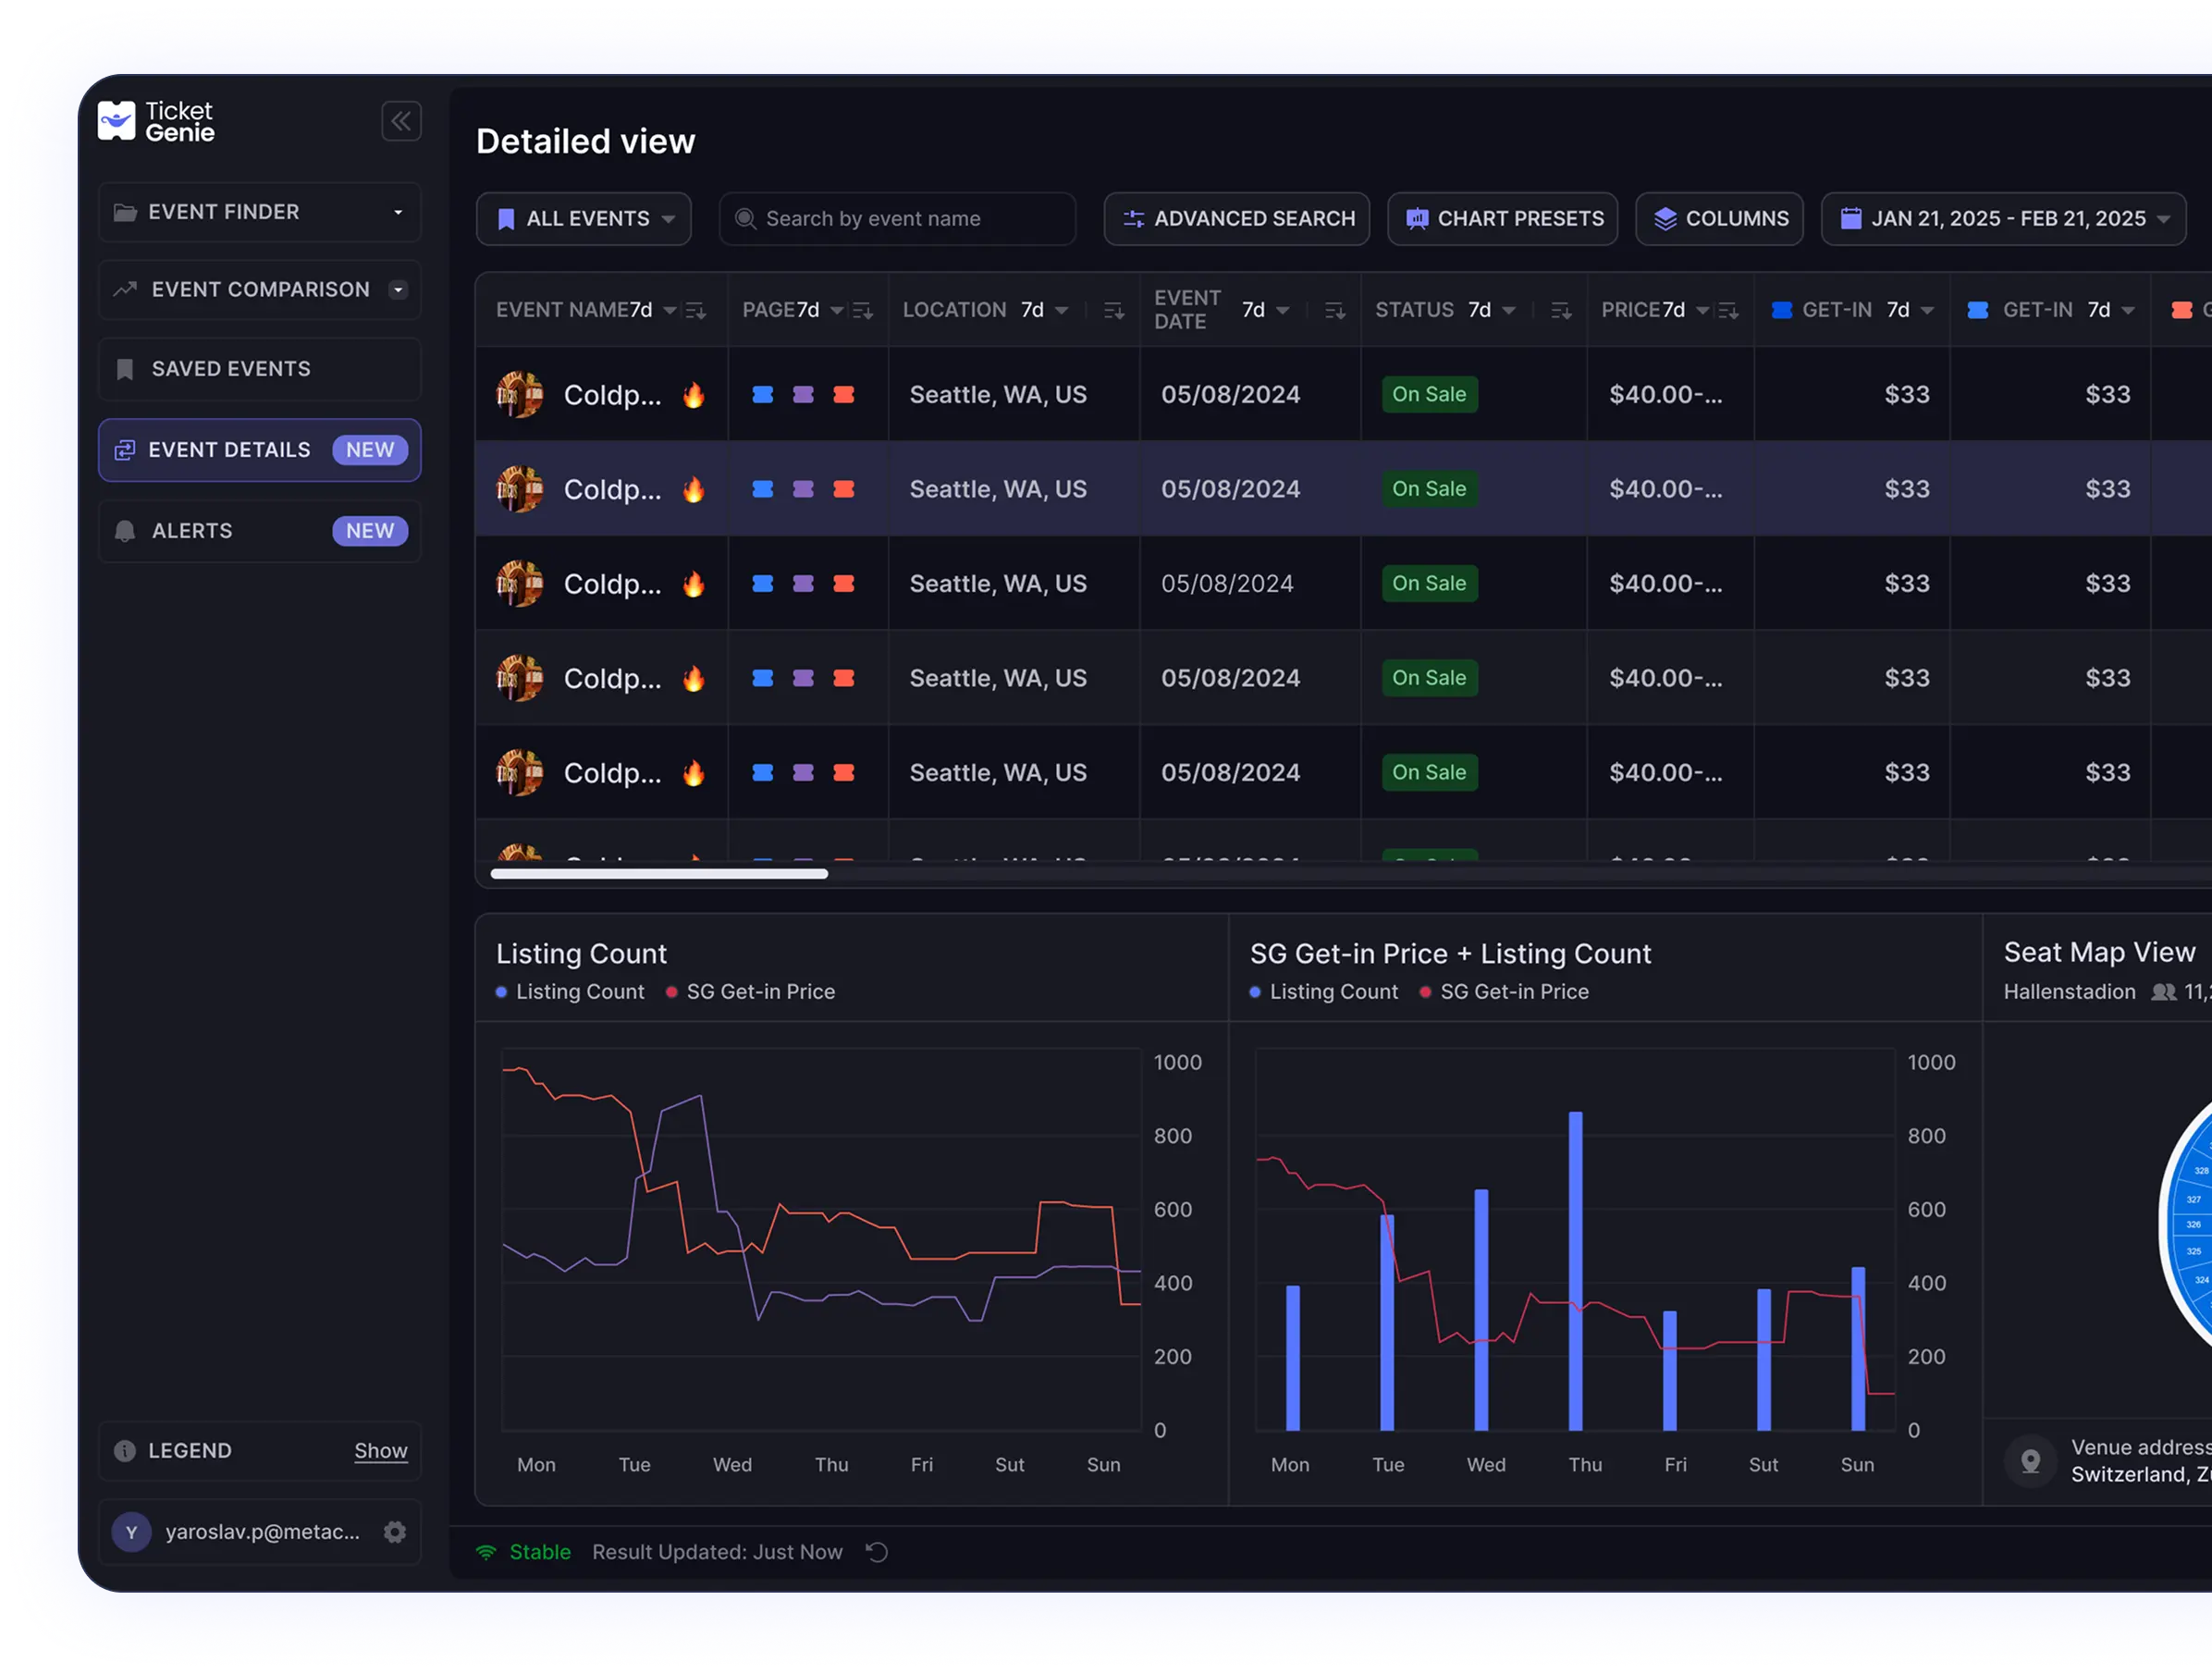Show the legend
2212x1674 pixels.
[381, 1451]
